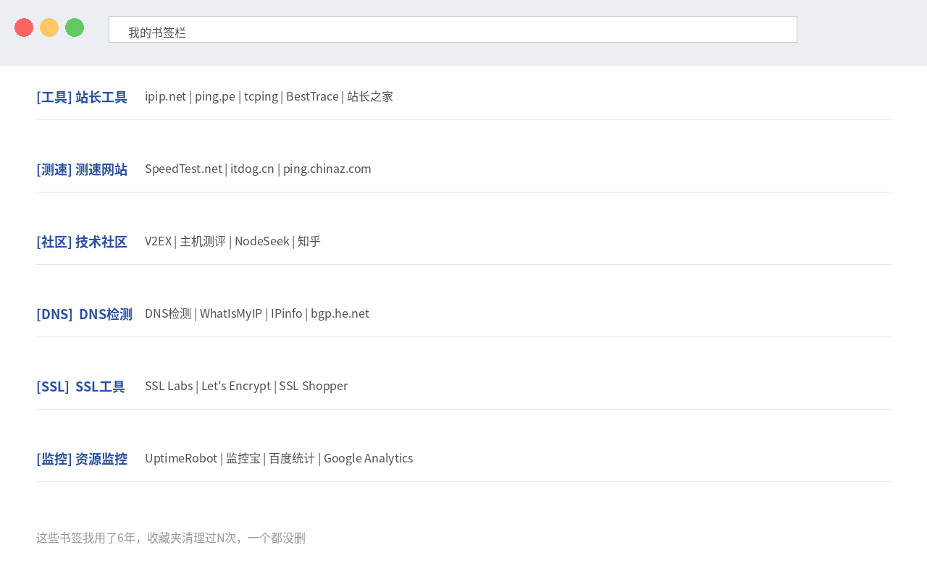Screen dimensions: 927x579
Task: Select the [工具] 站长工具 category heading
Action: [82, 97]
